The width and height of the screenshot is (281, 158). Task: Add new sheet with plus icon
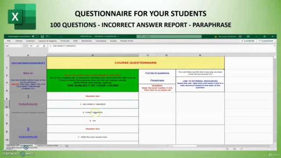(67, 146)
